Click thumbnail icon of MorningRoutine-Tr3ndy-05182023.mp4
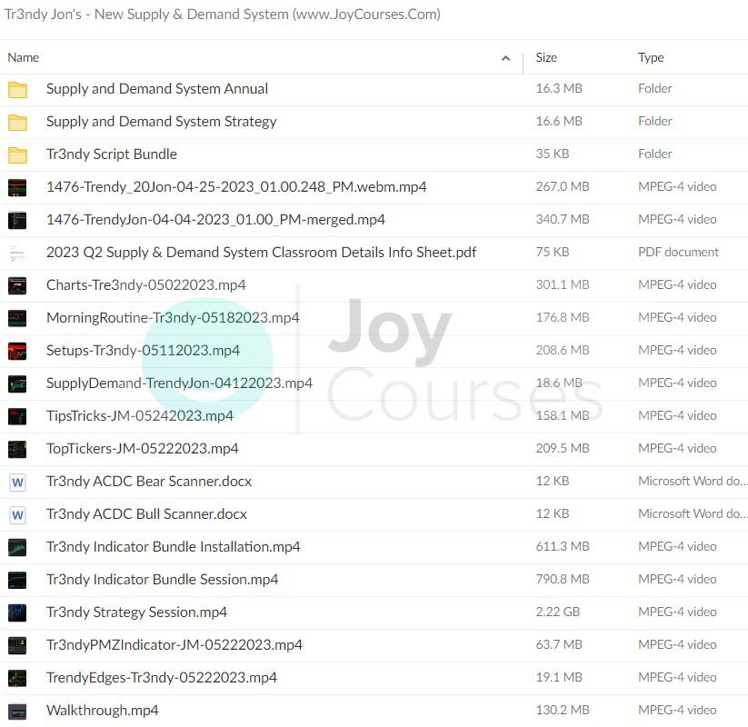This screenshot has height=727, width=748. [17, 318]
